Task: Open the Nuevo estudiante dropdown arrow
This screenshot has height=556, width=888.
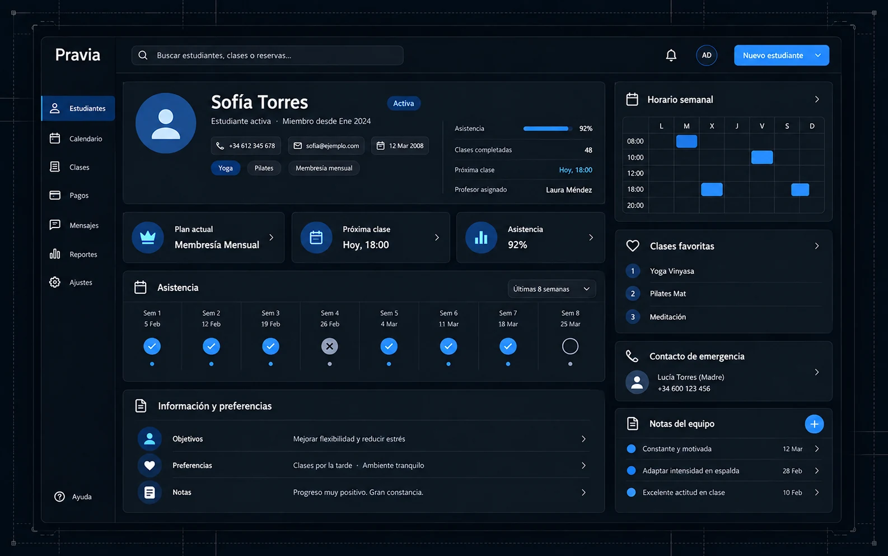Action: (x=818, y=55)
